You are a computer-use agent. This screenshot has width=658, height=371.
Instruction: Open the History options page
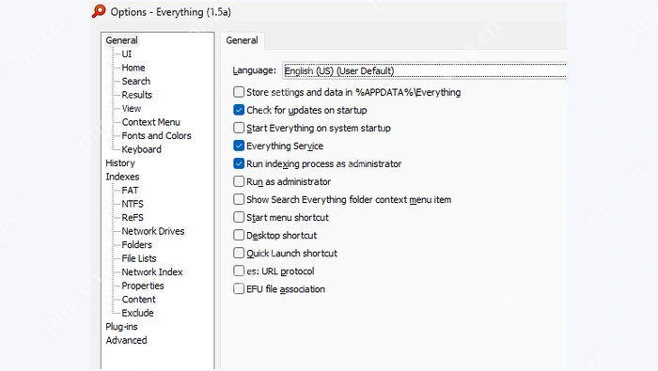coord(120,163)
